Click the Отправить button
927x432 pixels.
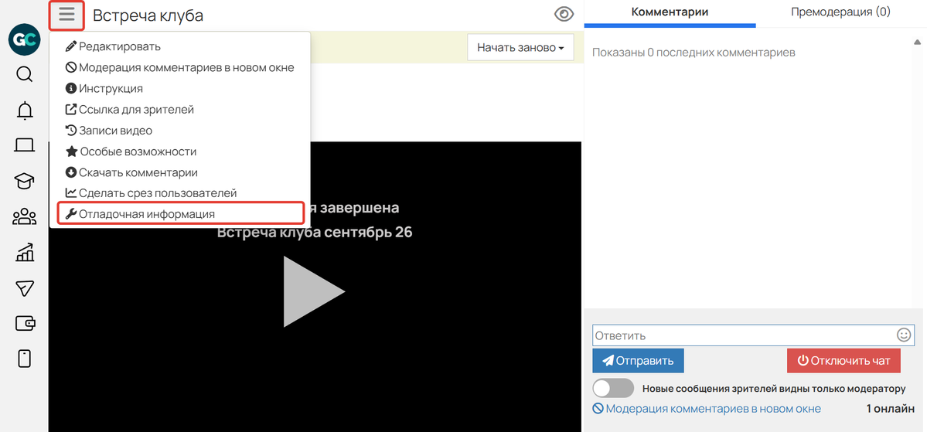click(x=638, y=360)
